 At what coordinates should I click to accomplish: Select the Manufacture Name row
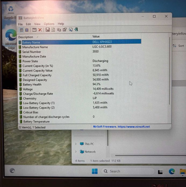point(80,47)
